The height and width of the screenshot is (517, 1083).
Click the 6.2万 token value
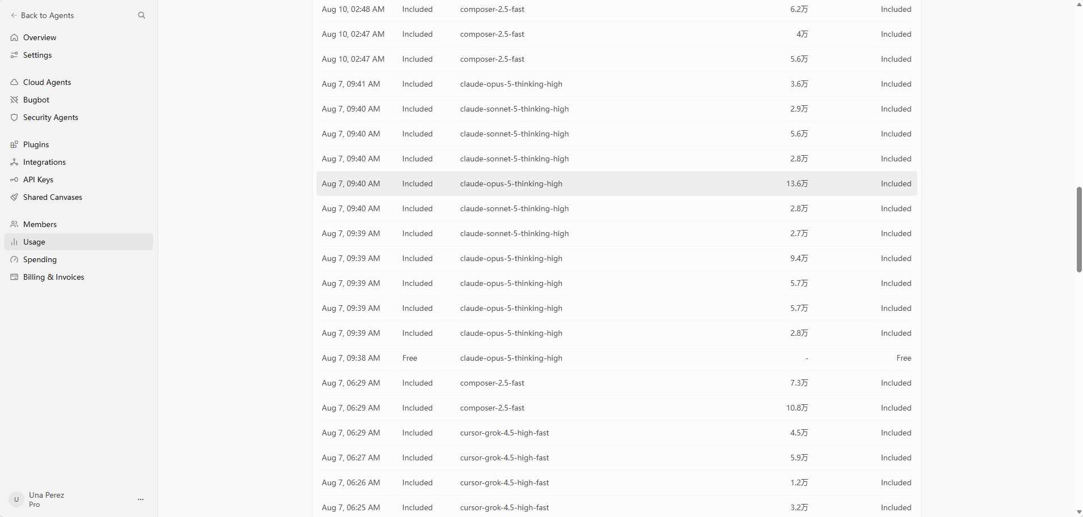799,9
